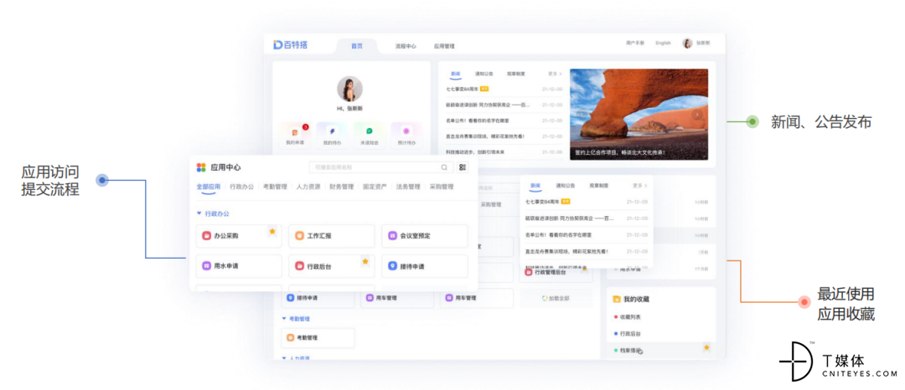The height and width of the screenshot is (390, 905).
Task: Select 财务管理 tab in 应用中心
Action: tap(342, 187)
